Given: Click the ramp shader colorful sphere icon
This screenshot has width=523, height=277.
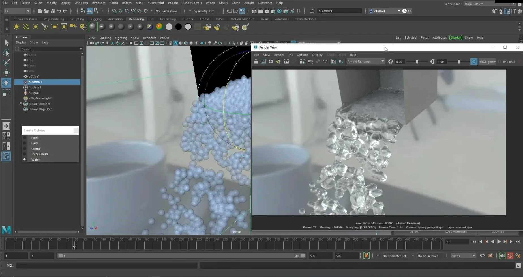Looking at the screenshot, I should click(x=159, y=27).
